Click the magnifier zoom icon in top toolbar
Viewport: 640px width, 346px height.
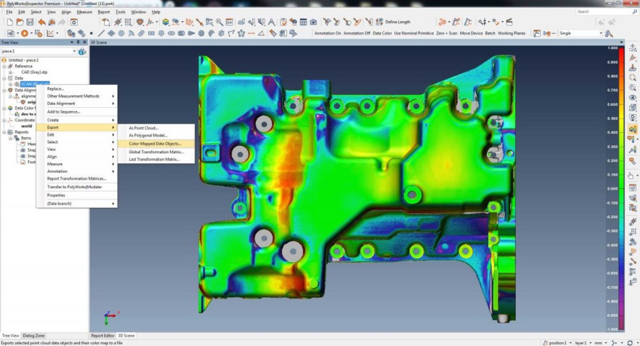(x=220, y=22)
